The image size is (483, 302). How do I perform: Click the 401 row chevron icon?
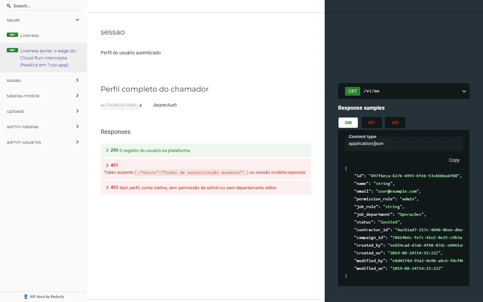(x=107, y=165)
